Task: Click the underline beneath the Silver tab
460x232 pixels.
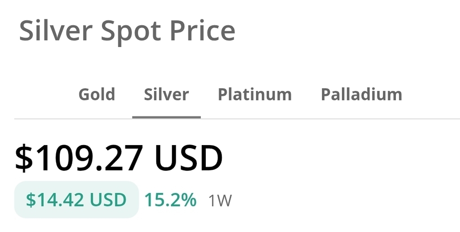Action: pyautogui.click(x=166, y=117)
